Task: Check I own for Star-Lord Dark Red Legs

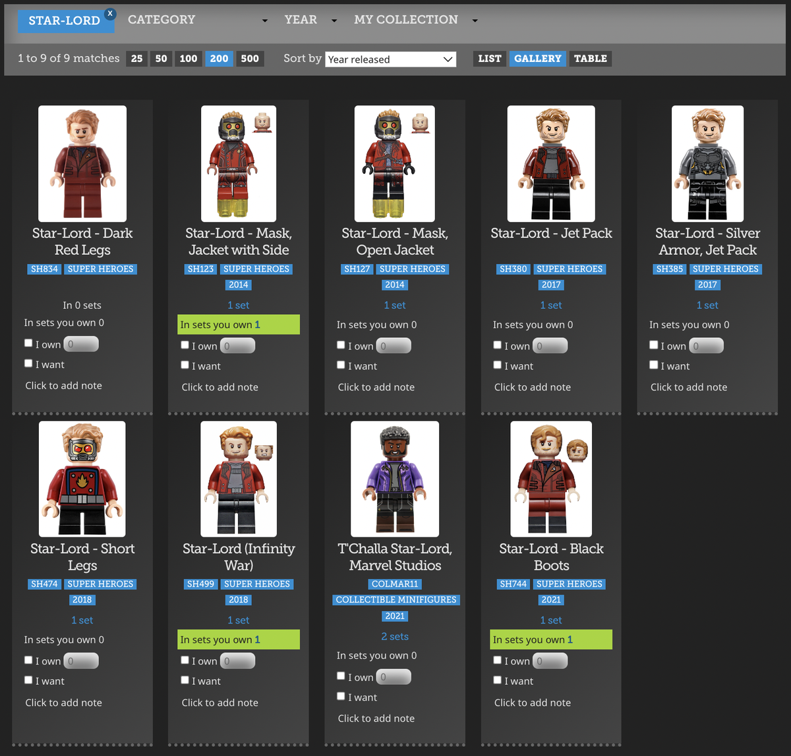Action: pos(28,343)
